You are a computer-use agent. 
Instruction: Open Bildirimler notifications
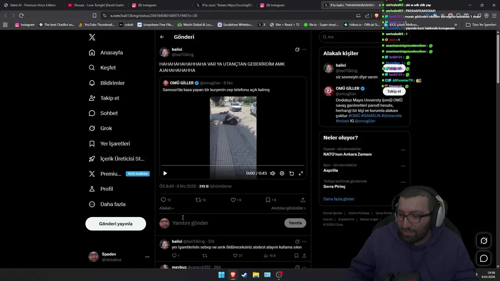tap(107, 83)
